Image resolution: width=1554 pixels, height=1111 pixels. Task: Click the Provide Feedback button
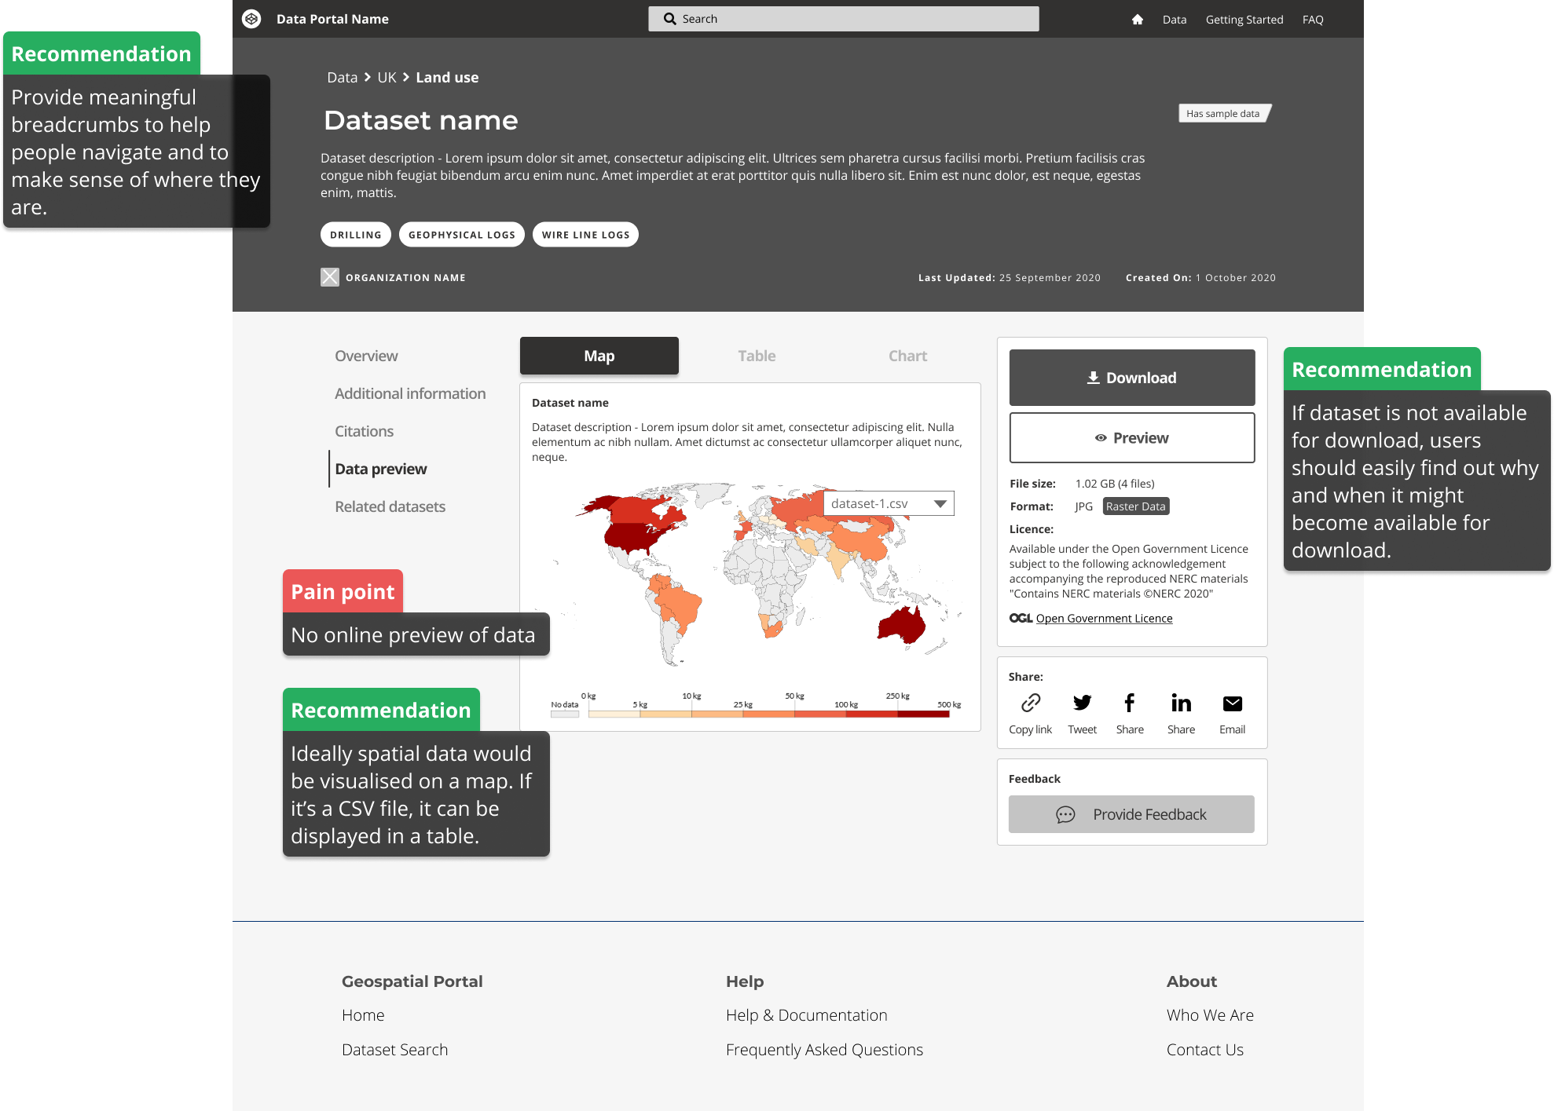coord(1131,814)
